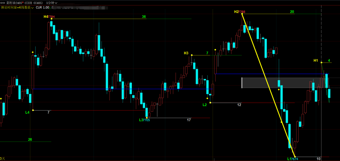Click the grey 7 beside L4
Viewport: 340px width, 161px height.
[x=48, y=112]
